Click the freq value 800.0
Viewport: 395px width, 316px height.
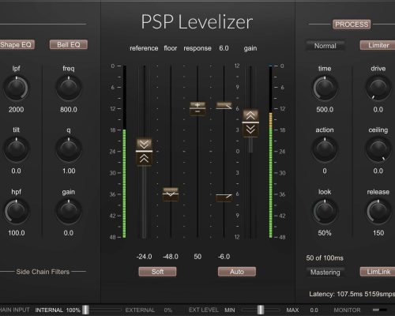tap(69, 110)
